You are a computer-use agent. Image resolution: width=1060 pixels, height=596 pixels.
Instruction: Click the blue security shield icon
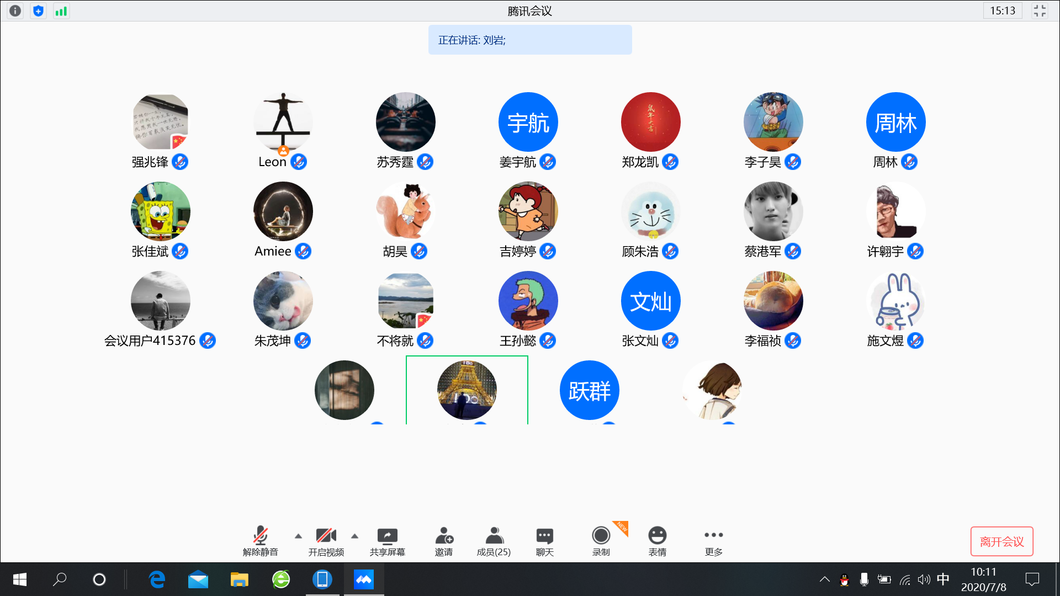pyautogui.click(x=38, y=10)
